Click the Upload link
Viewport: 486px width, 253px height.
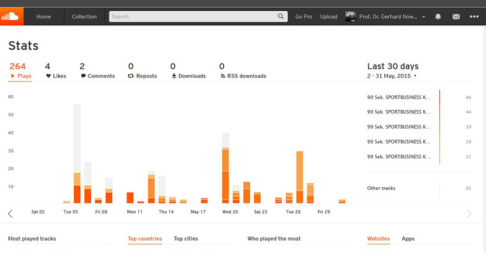click(328, 17)
